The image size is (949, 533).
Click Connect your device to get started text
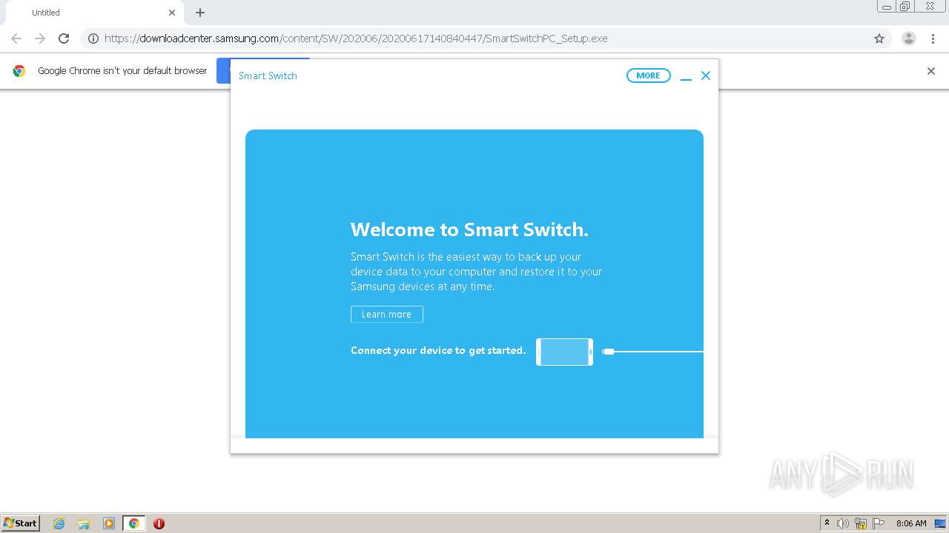438,350
